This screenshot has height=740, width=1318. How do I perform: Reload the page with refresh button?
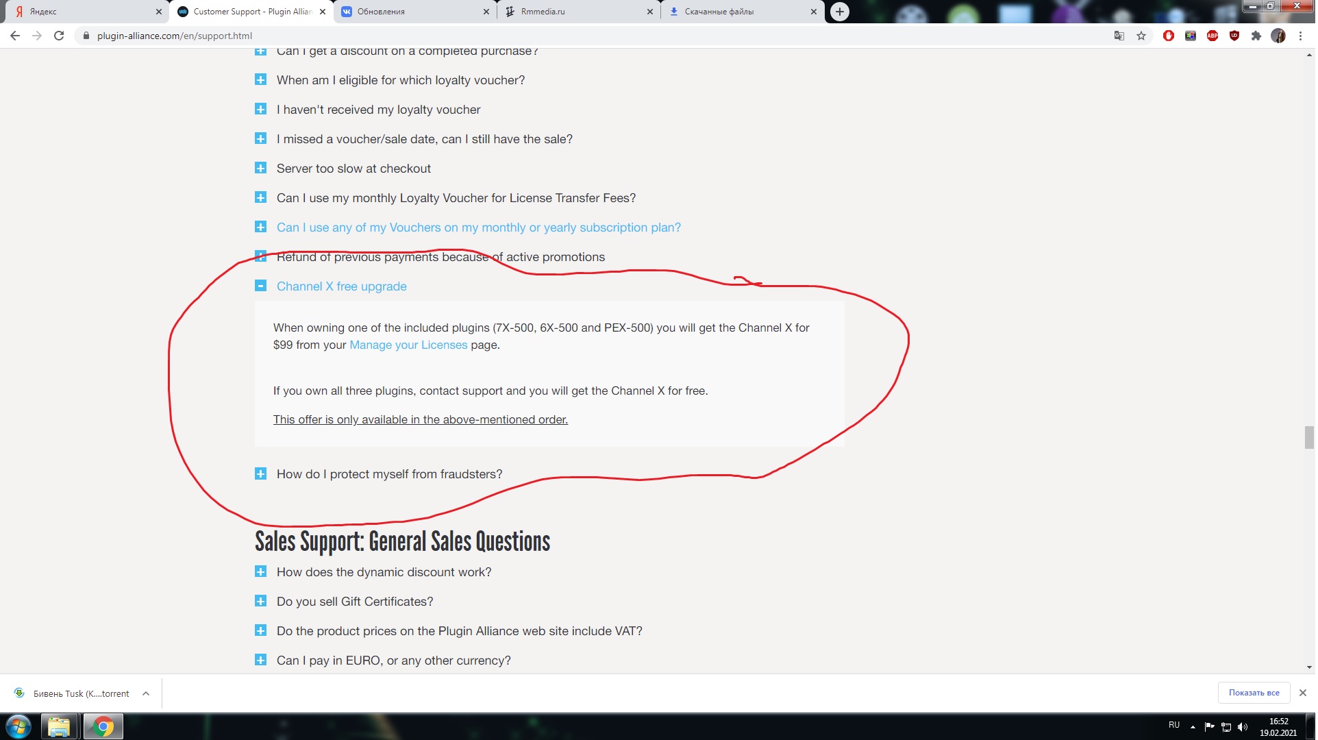coord(59,36)
